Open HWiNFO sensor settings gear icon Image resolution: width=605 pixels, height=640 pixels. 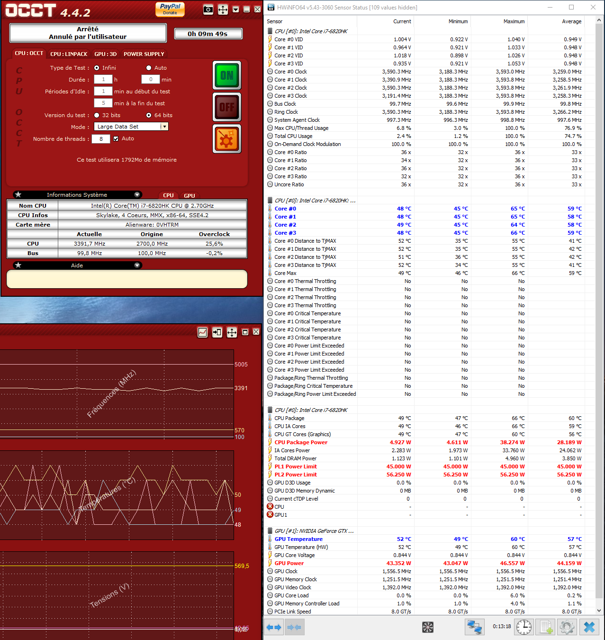pyautogui.click(x=567, y=627)
